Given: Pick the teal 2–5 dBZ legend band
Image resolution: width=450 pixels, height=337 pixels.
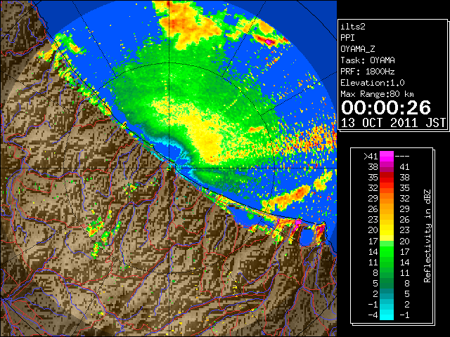Looking at the screenshot, I should tap(387, 293).
